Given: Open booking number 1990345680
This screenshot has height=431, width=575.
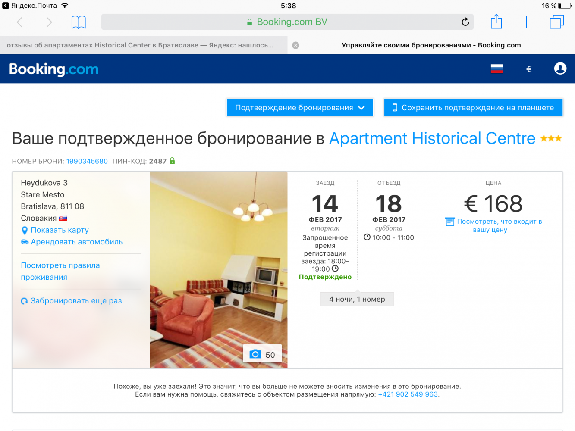Looking at the screenshot, I should coord(87,161).
